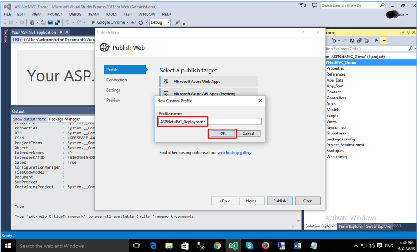Open the FILE menu
Image resolution: width=417 pixels, height=252 pixels.
click(x=7, y=14)
